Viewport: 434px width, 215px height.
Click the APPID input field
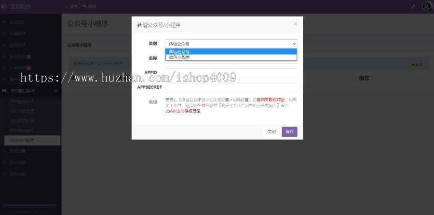coord(231,72)
